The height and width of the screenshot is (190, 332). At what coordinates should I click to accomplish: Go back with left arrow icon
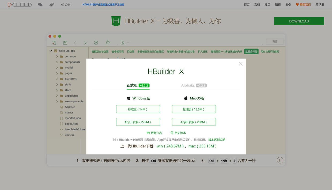tap(75, 43)
